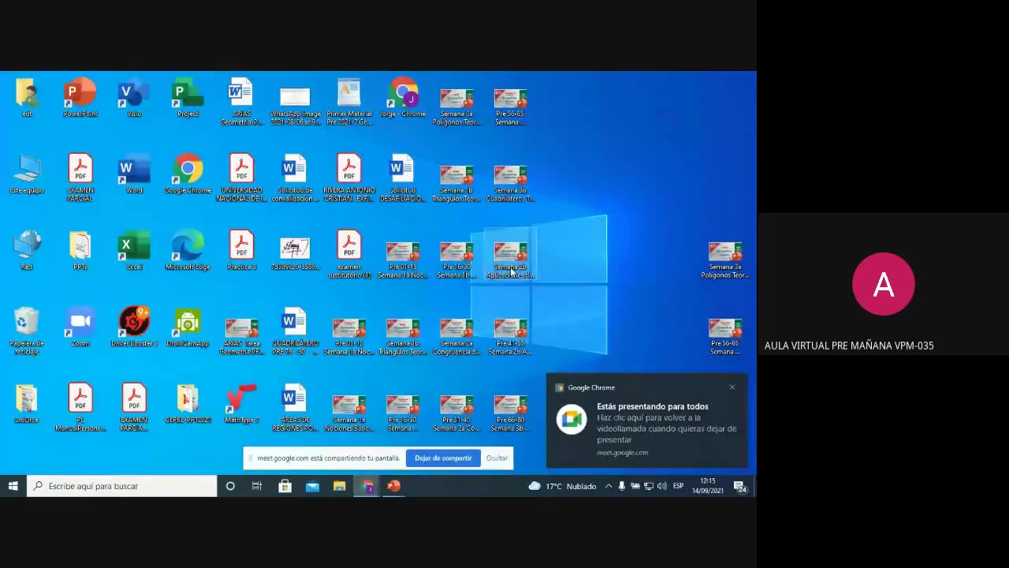Select the Pre 41-55 Semana 2b presentation
The width and height of the screenshot is (1009, 568).
[510, 336]
